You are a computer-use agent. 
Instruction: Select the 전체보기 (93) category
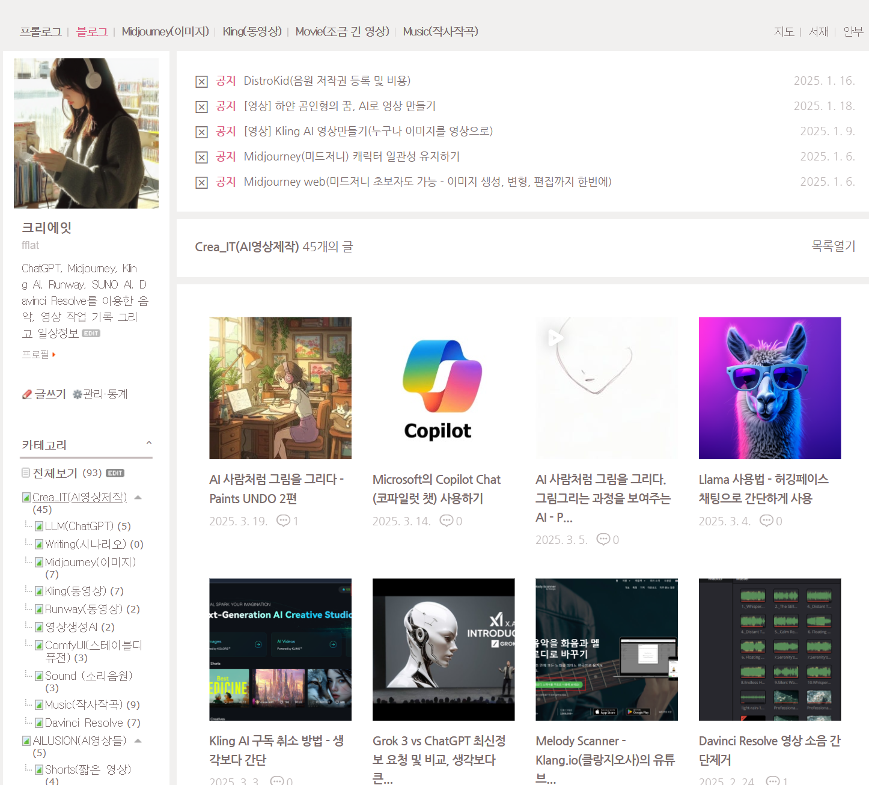[x=67, y=473]
